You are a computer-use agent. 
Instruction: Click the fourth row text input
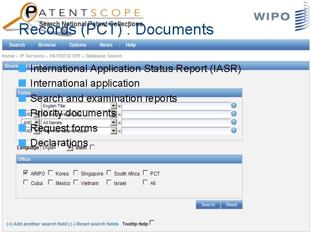tap(176, 131)
